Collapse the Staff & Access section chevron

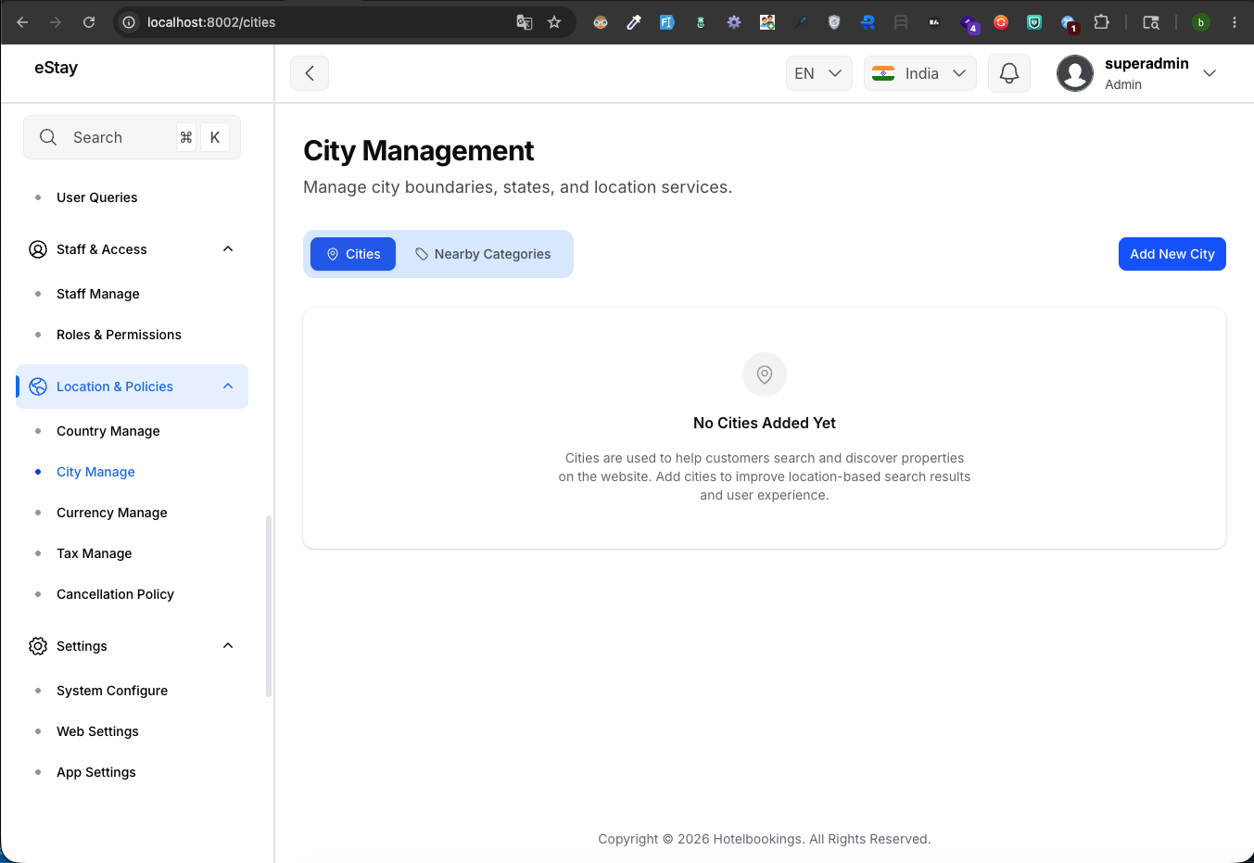click(x=228, y=248)
